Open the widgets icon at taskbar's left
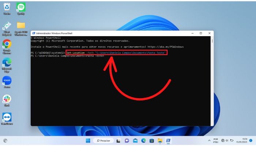256x146 pixels. click(x=5, y=141)
